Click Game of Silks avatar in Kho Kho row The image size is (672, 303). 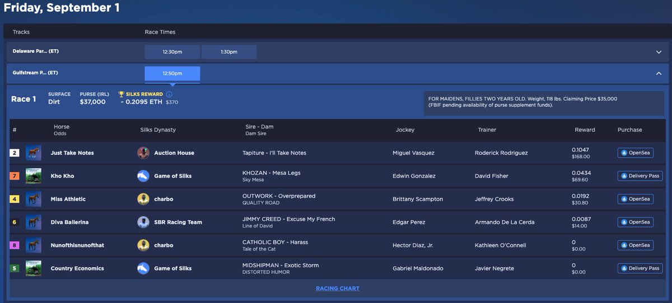coord(143,176)
